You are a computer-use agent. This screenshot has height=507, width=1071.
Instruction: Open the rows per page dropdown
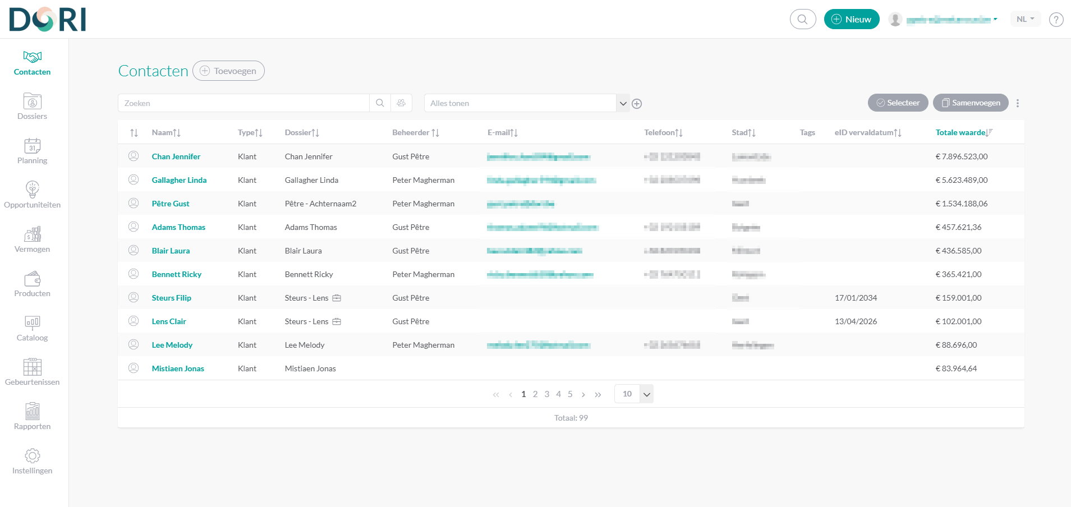646,394
